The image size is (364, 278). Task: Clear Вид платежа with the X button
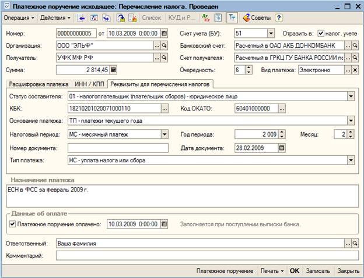coord(355,70)
